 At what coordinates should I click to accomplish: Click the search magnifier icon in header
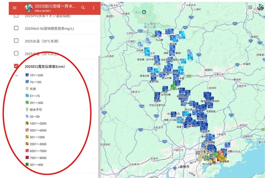pos(83,8)
